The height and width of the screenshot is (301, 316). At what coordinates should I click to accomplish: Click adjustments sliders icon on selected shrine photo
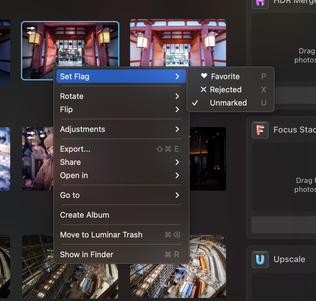31,31
